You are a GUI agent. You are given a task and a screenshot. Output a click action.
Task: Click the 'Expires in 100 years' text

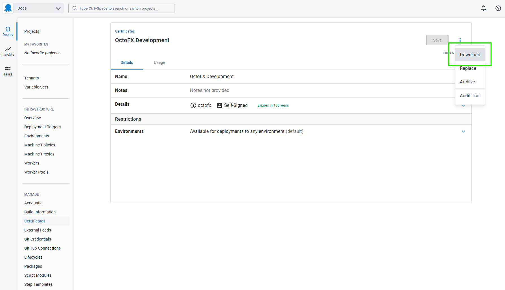pyautogui.click(x=273, y=105)
